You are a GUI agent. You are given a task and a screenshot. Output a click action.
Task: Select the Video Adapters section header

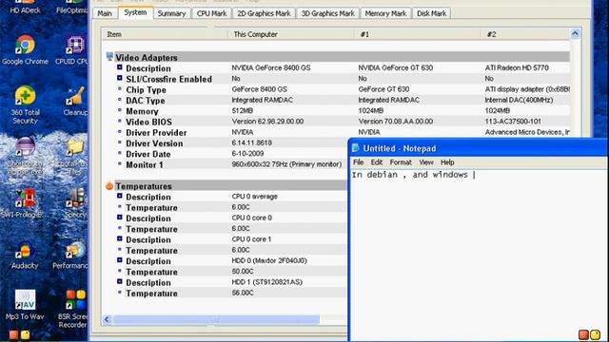(337, 57)
